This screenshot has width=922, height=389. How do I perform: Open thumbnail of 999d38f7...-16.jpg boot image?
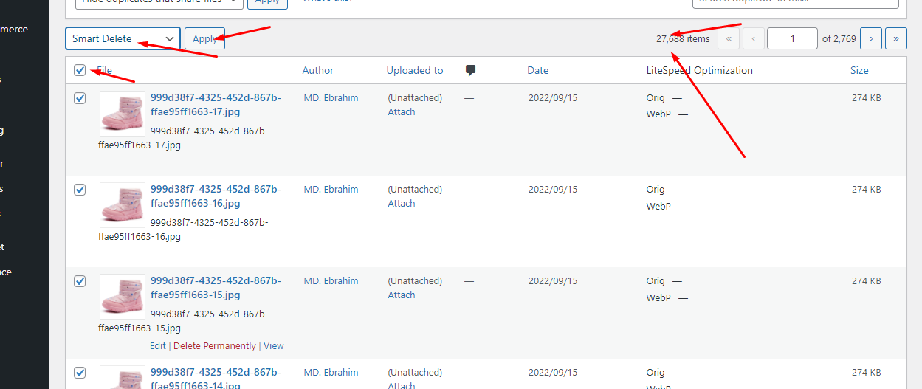(x=123, y=205)
